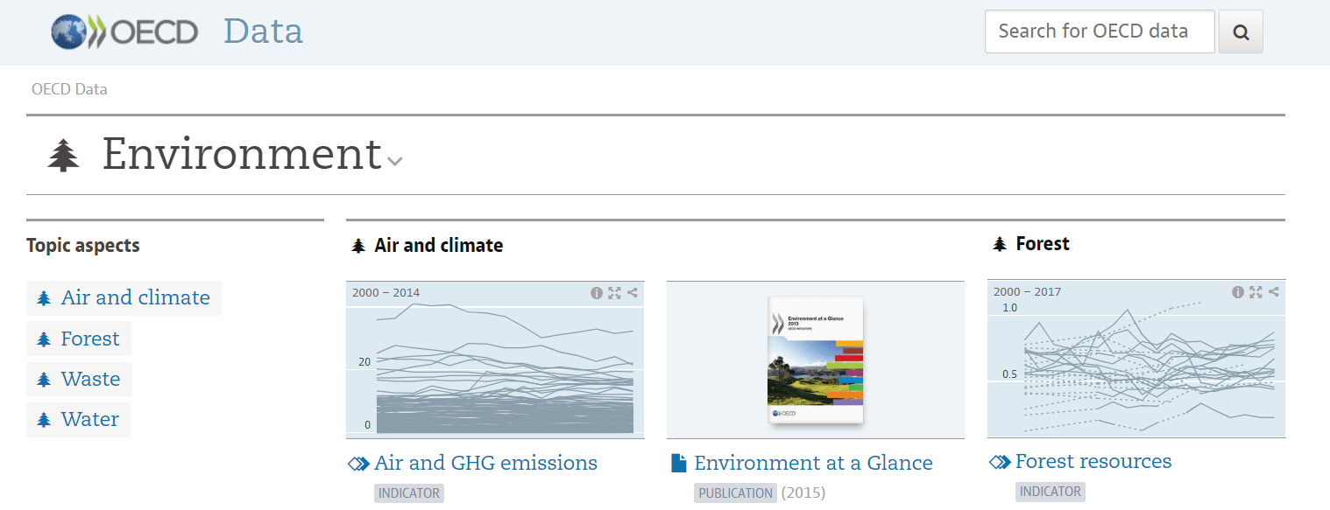Open Air and GHG emissions indicator link

[485, 463]
